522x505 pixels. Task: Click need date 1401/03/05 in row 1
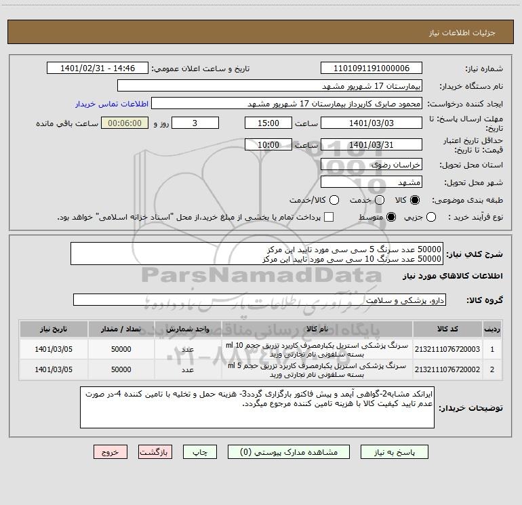[54, 349]
